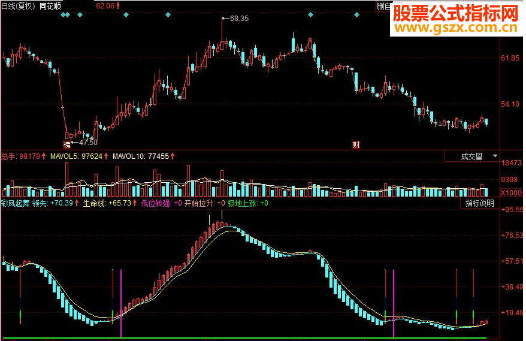Select the 同花顺 label in header
The width and height of the screenshot is (526, 341).
(50, 6)
